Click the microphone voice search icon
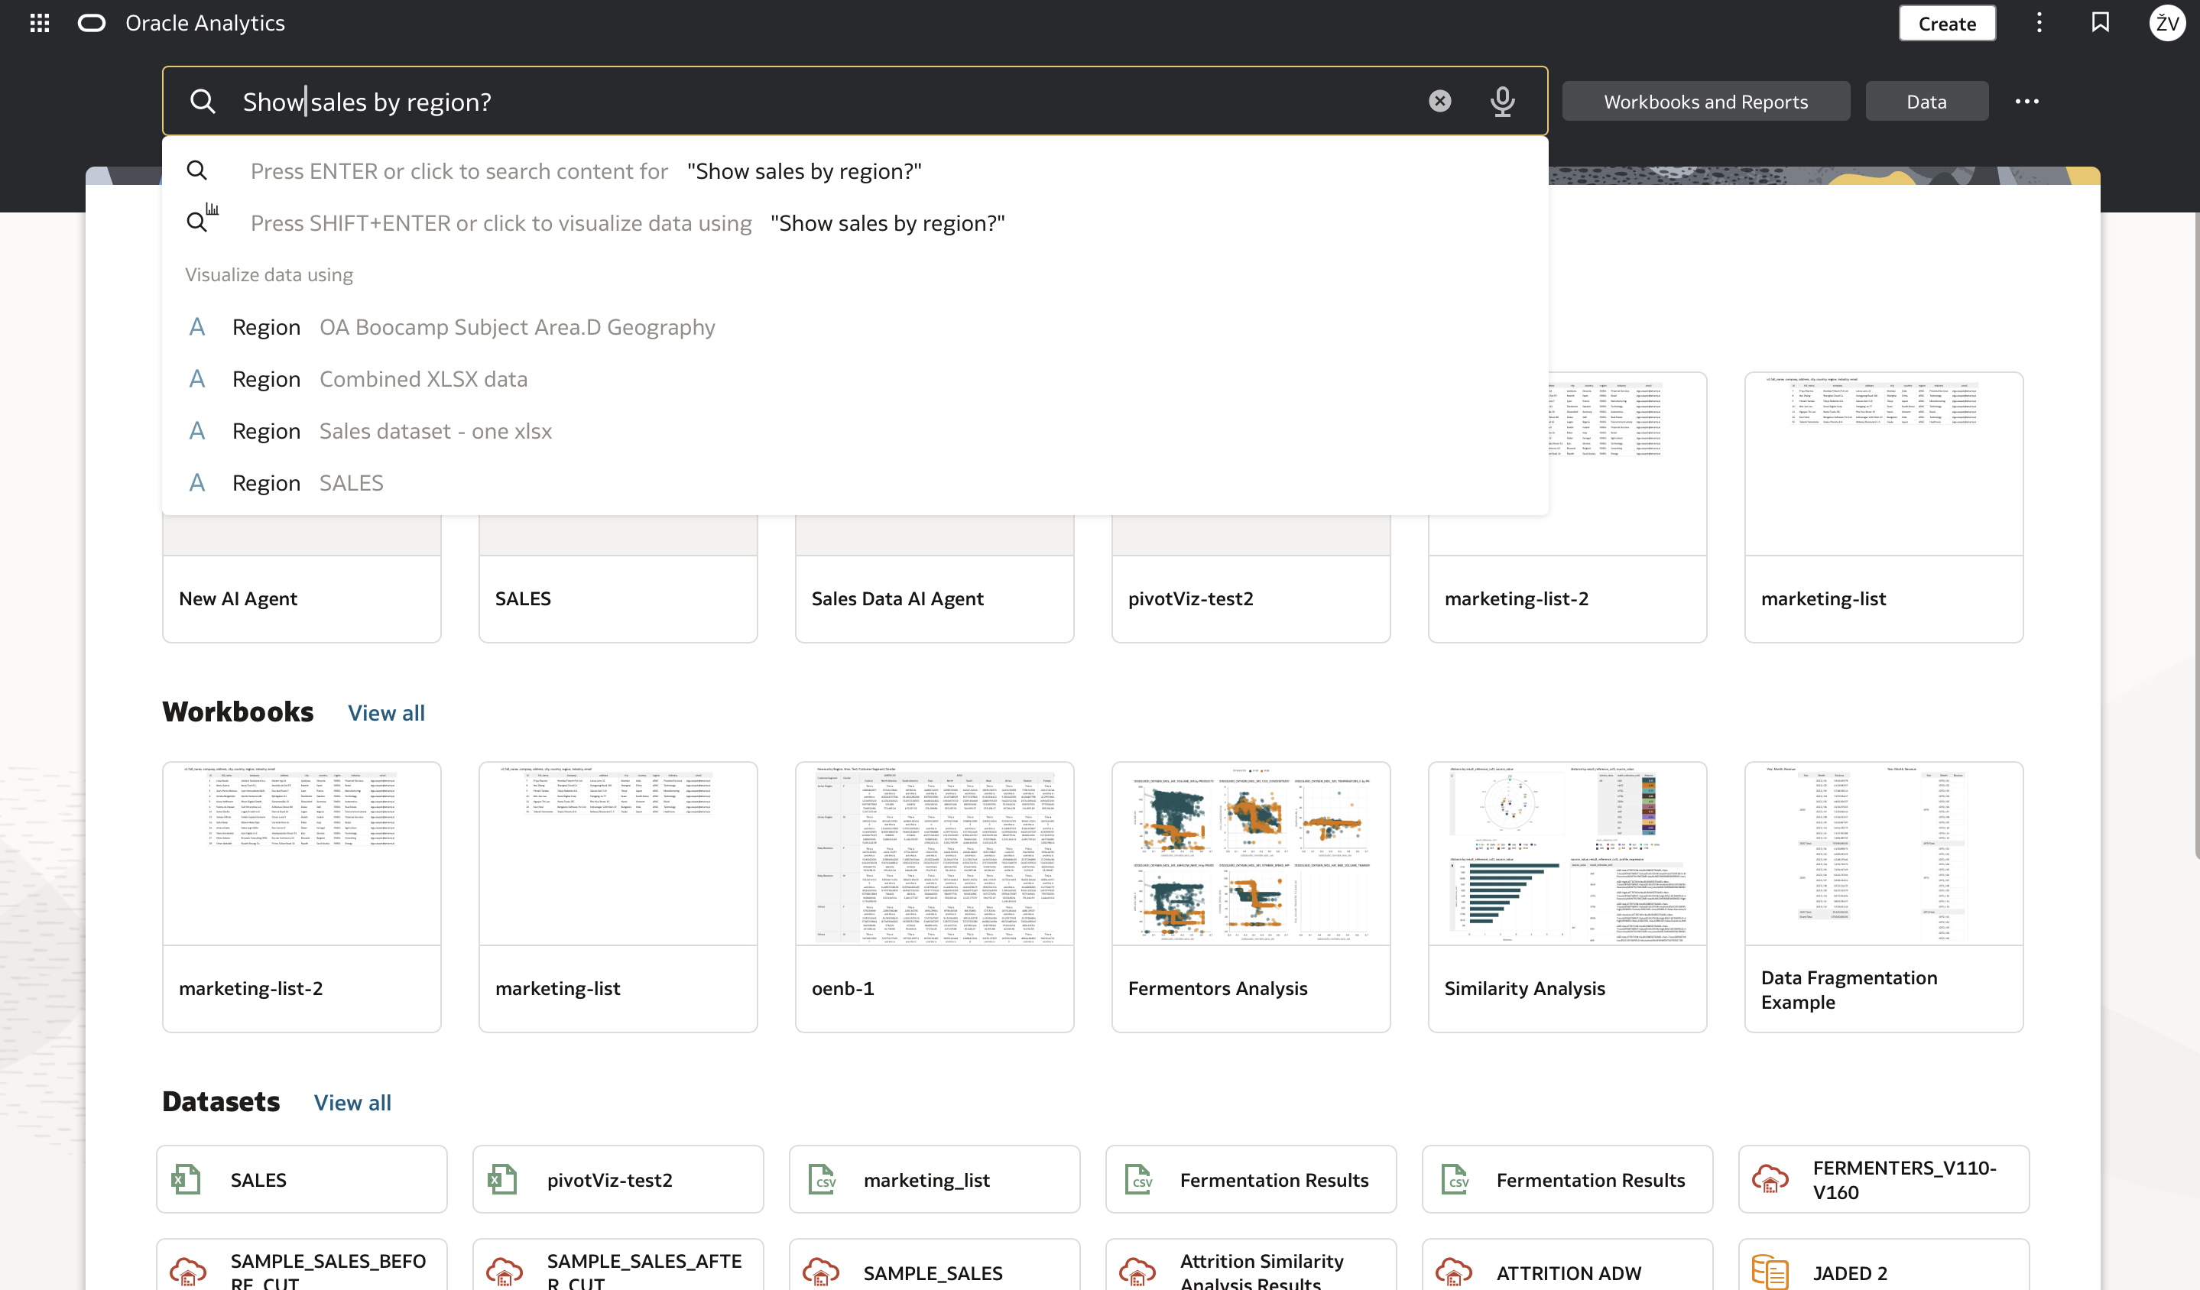 pyautogui.click(x=1502, y=101)
